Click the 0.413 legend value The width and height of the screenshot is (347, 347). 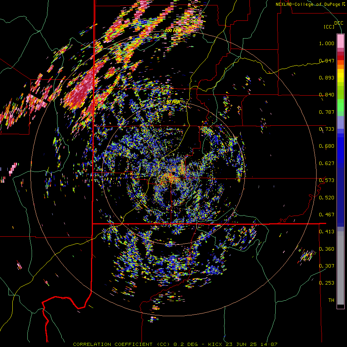click(x=327, y=232)
